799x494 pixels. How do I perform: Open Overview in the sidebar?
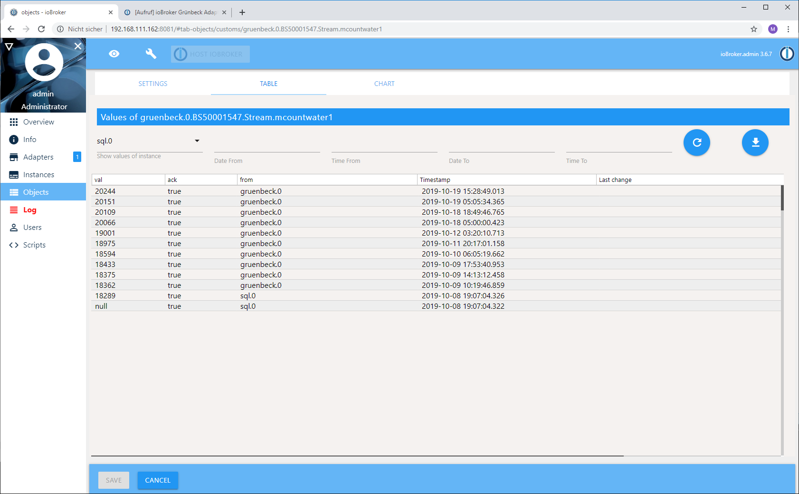43,122
